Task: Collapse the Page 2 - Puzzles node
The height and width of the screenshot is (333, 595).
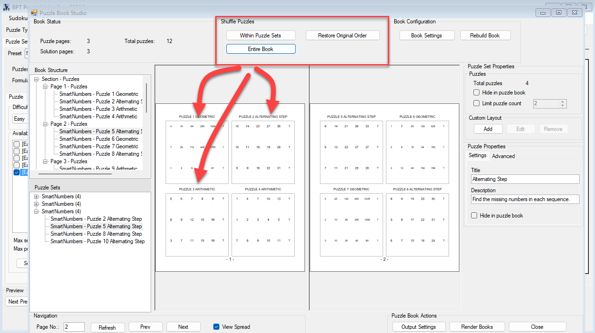Action: [x=45, y=124]
